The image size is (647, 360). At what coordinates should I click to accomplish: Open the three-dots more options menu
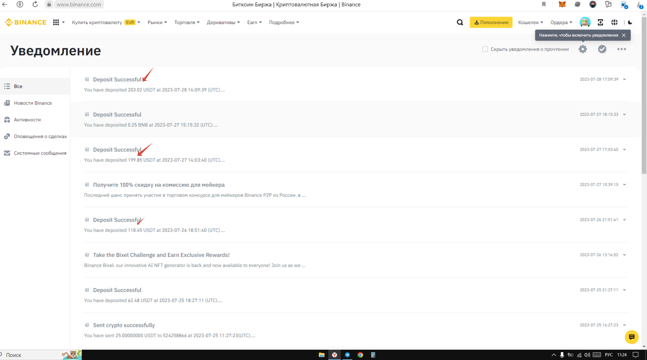[x=621, y=49]
